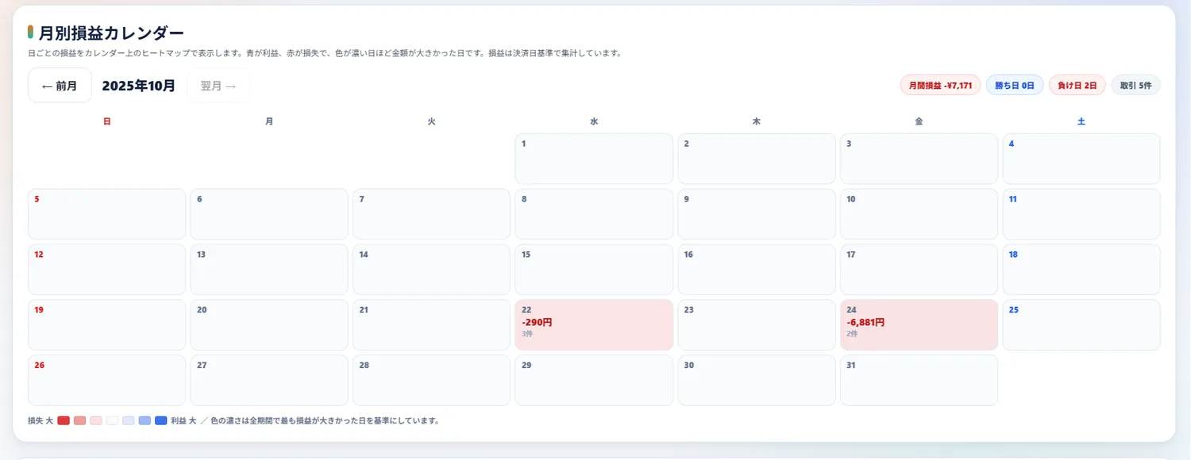Click the darkest red legend swatch
The width and height of the screenshot is (1191, 460).
tap(64, 420)
